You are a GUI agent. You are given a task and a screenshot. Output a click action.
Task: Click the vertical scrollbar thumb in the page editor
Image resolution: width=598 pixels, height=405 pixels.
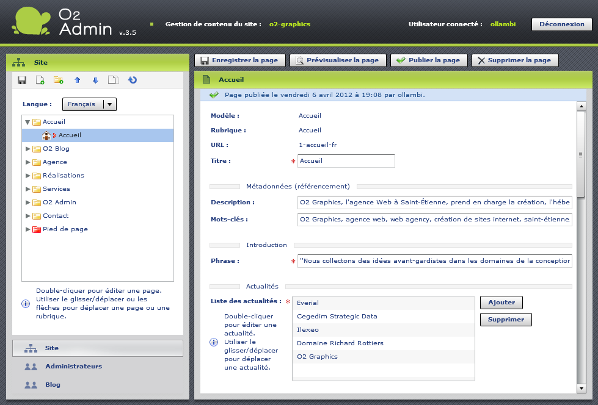582,154
